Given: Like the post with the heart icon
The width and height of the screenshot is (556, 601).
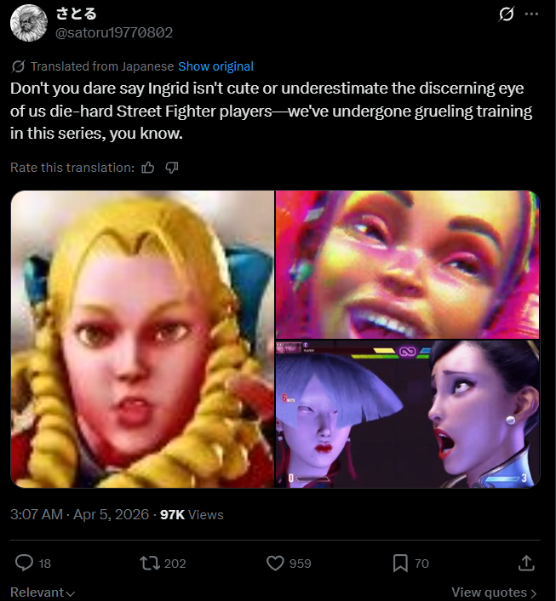Looking at the screenshot, I should (275, 563).
